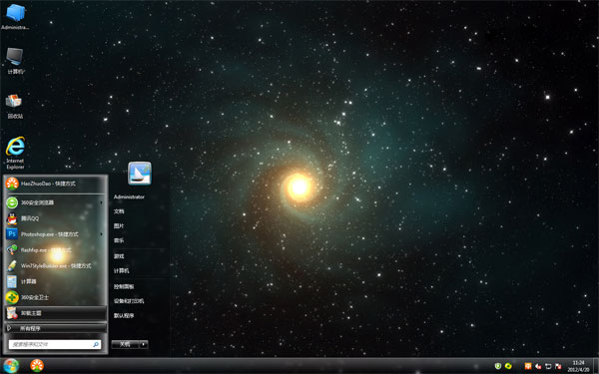Open 默认程序 default programs link

coord(124,315)
